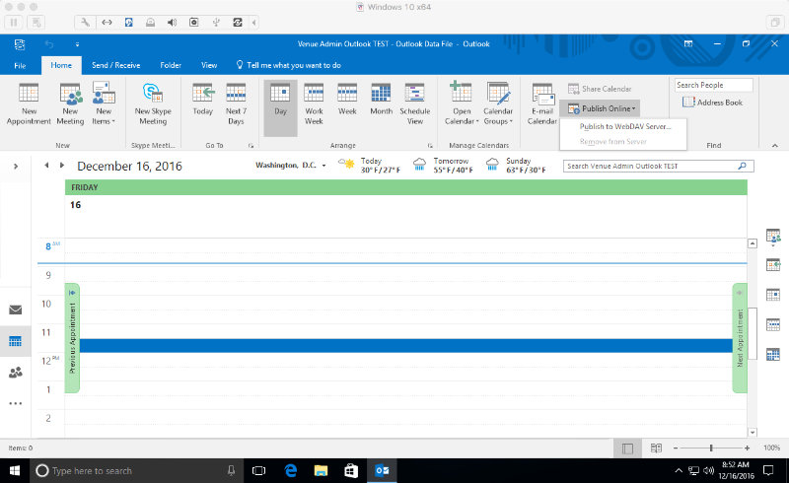
Task: Switch to Month view
Action: point(381,101)
